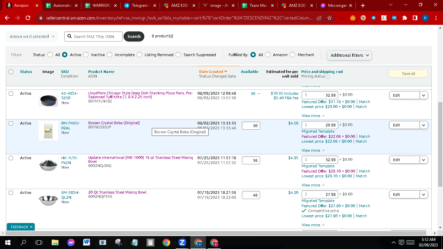Reload the Seller Central page
Screen dimensions: 443x249
point(28,18)
